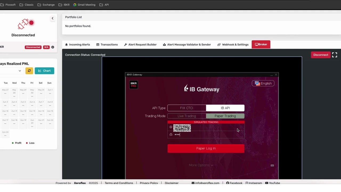Click the Jun 24 calendar cell
The image size is (341, 192).
[x=5, y=134]
